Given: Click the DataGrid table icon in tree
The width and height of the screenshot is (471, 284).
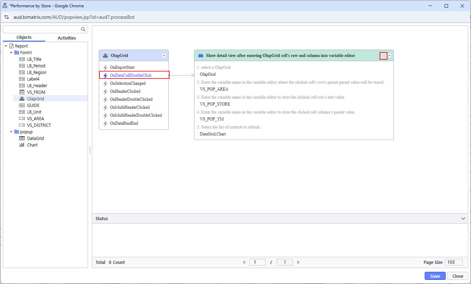Looking at the screenshot, I should [x=22, y=139].
